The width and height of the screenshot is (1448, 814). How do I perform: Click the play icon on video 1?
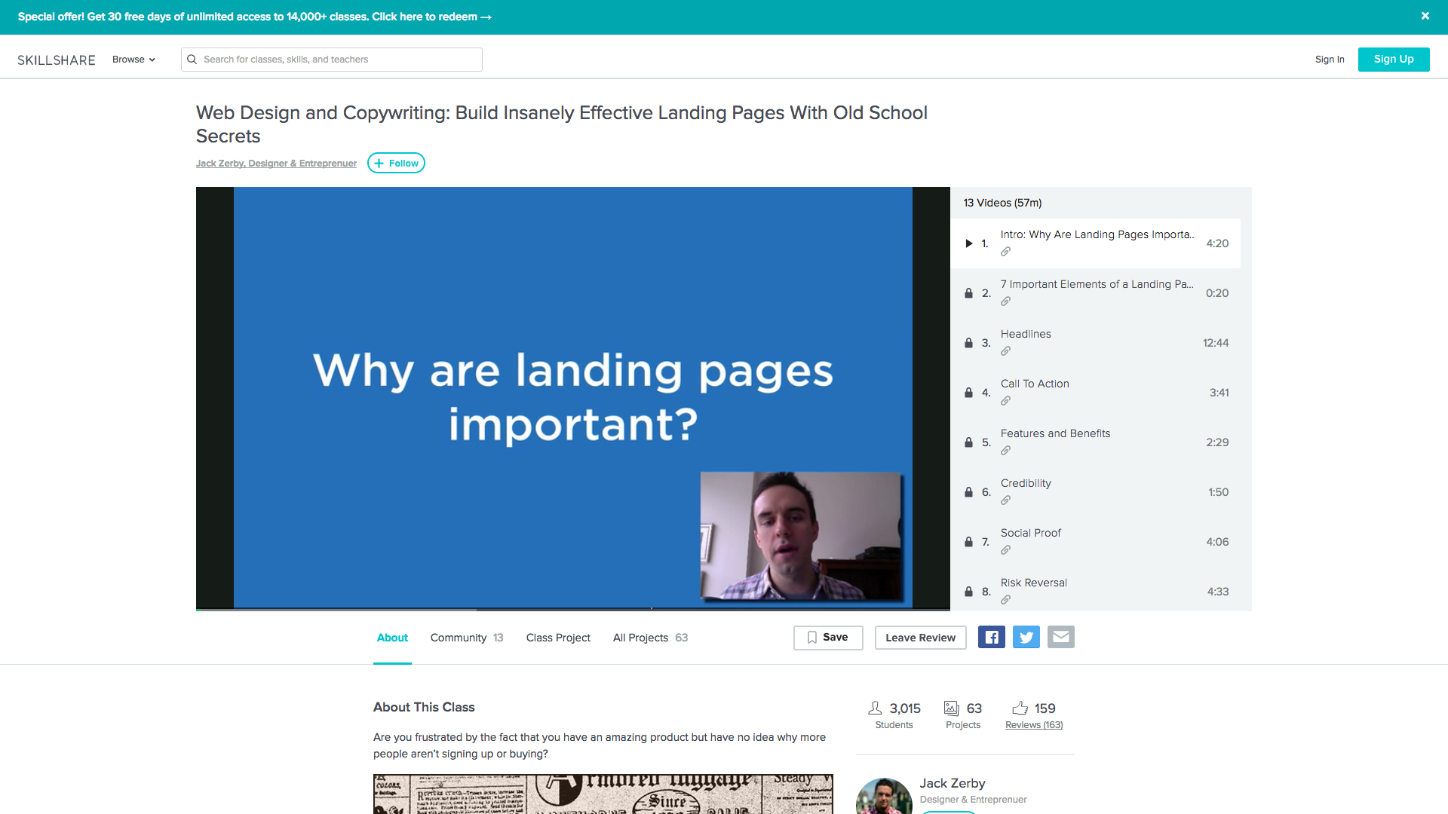[x=968, y=243]
